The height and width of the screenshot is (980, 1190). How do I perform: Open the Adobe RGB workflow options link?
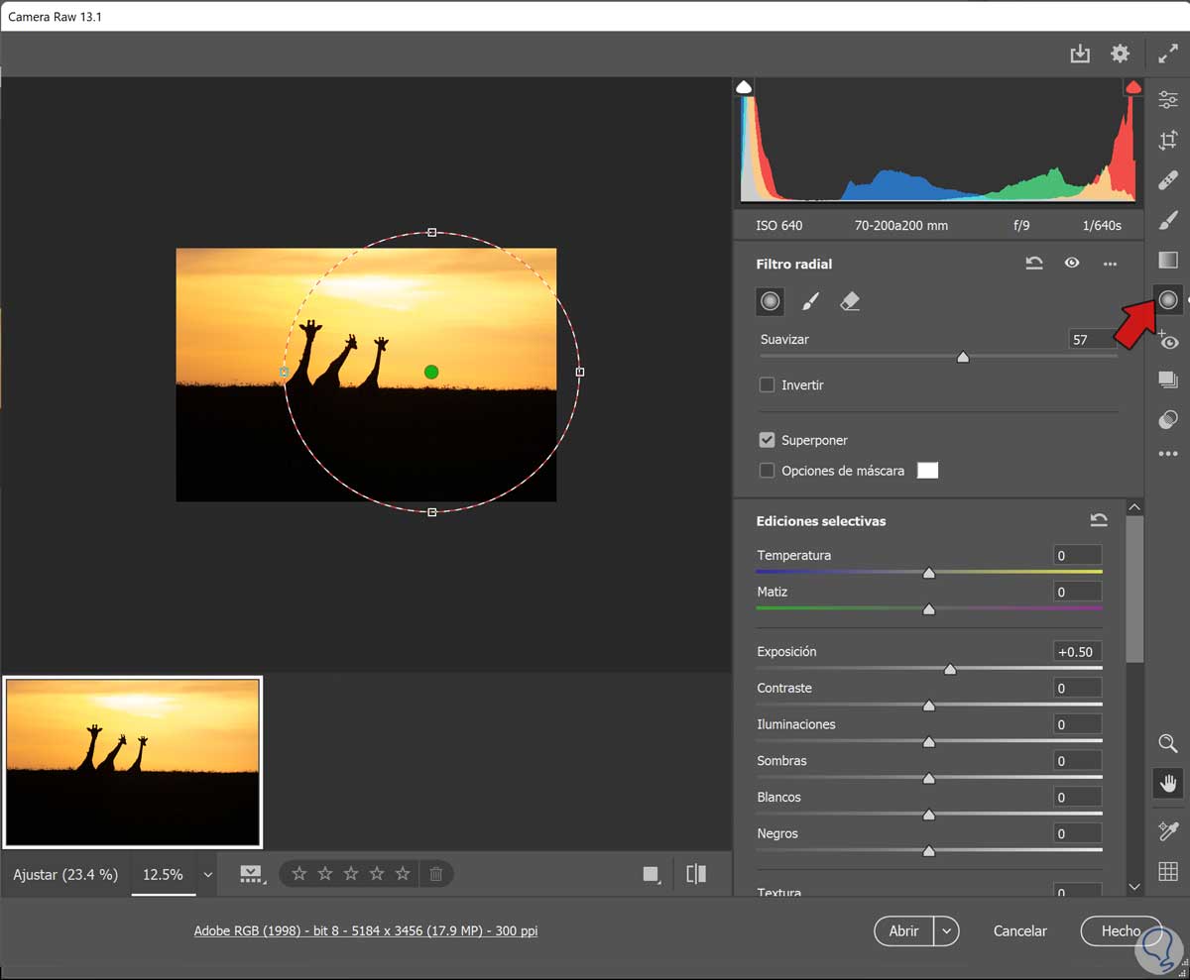[366, 931]
